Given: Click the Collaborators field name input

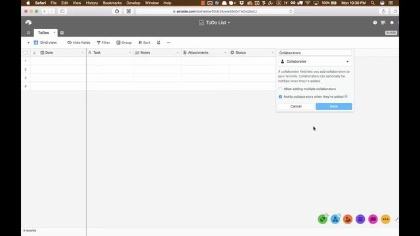Looking at the screenshot, I should coord(315,52).
